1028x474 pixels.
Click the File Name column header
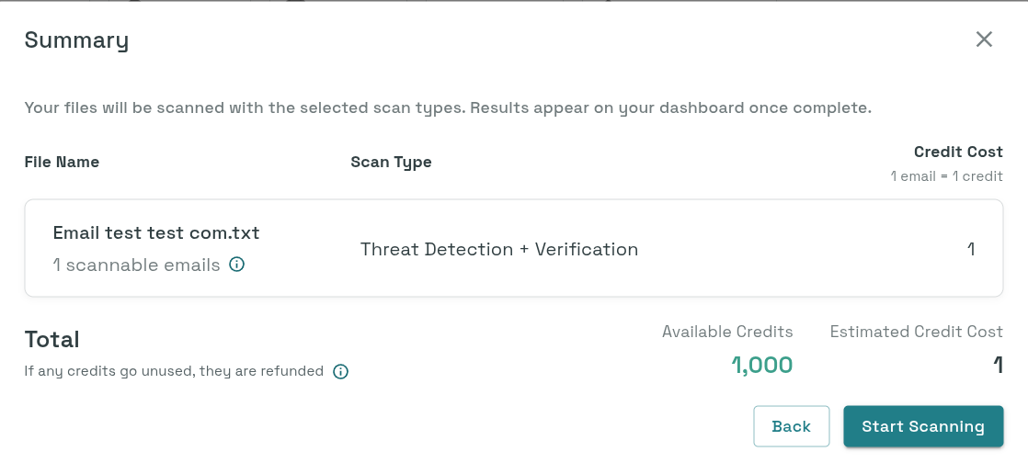[62, 162]
